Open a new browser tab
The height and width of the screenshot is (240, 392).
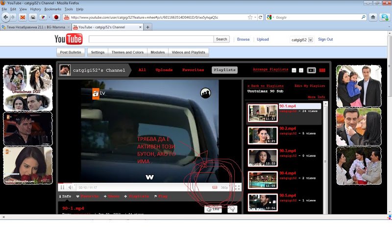point(147,27)
